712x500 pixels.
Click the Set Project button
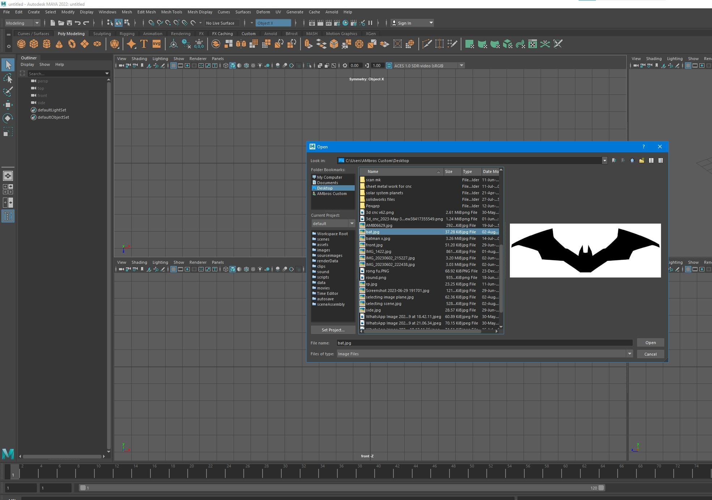point(333,330)
